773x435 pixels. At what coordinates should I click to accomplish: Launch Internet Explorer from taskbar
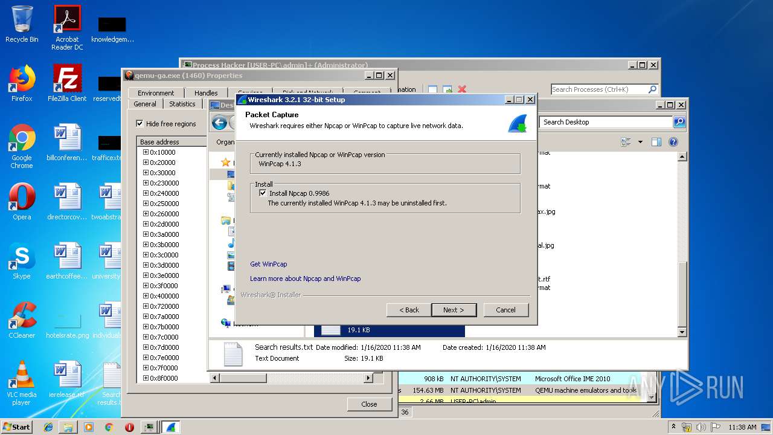(x=48, y=427)
